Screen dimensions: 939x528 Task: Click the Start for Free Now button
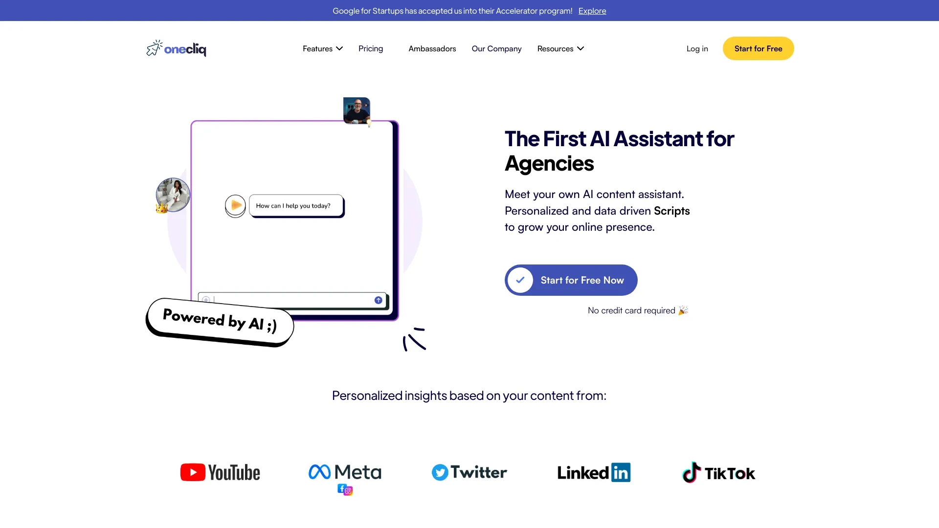click(571, 280)
